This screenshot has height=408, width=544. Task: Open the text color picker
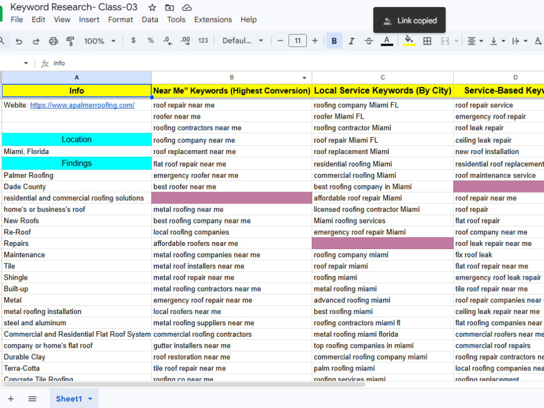tap(387, 41)
